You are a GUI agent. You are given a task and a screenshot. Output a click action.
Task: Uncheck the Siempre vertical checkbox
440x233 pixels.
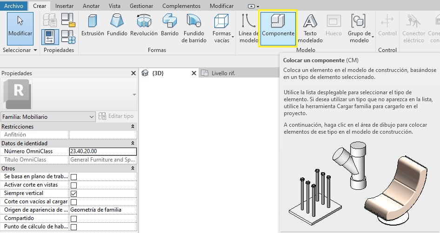(x=73, y=194)
